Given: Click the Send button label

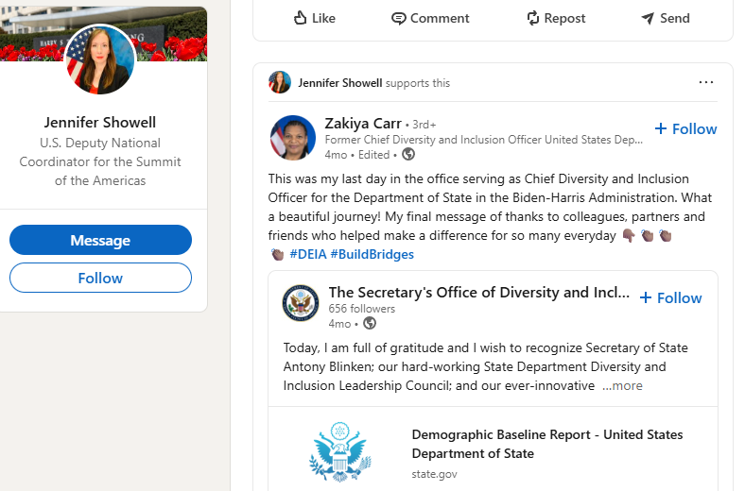Looking at the screenshot, I should tap(675, 18).
